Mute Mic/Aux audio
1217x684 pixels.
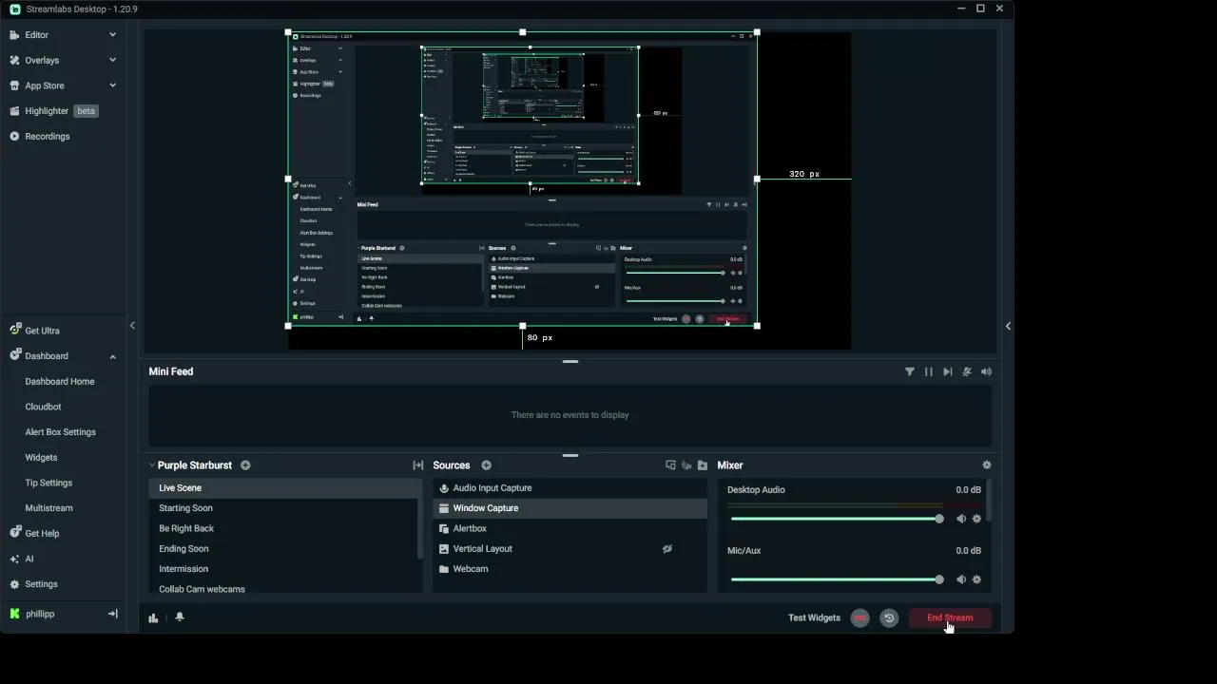click(x=960, y=579)
